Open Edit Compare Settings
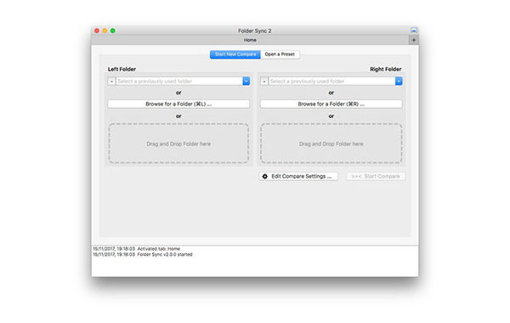The width and height of the screenshot is (510, 323). 298,176
